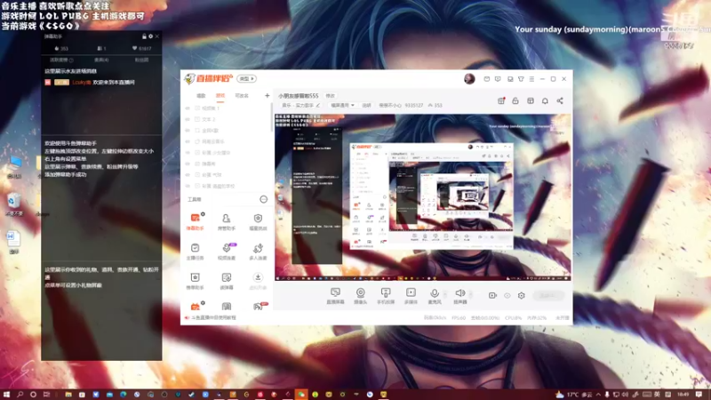
Task: Switch to the 游戏 scene tab
Action: click(x=220, y=96)
